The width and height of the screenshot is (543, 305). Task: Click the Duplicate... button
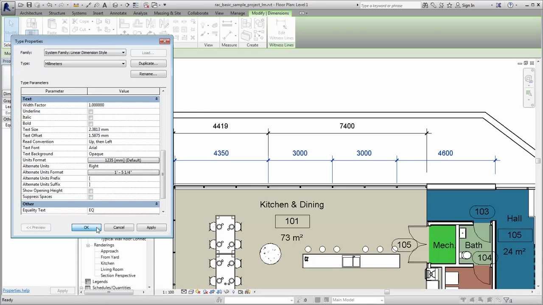[x=148, y=64]
